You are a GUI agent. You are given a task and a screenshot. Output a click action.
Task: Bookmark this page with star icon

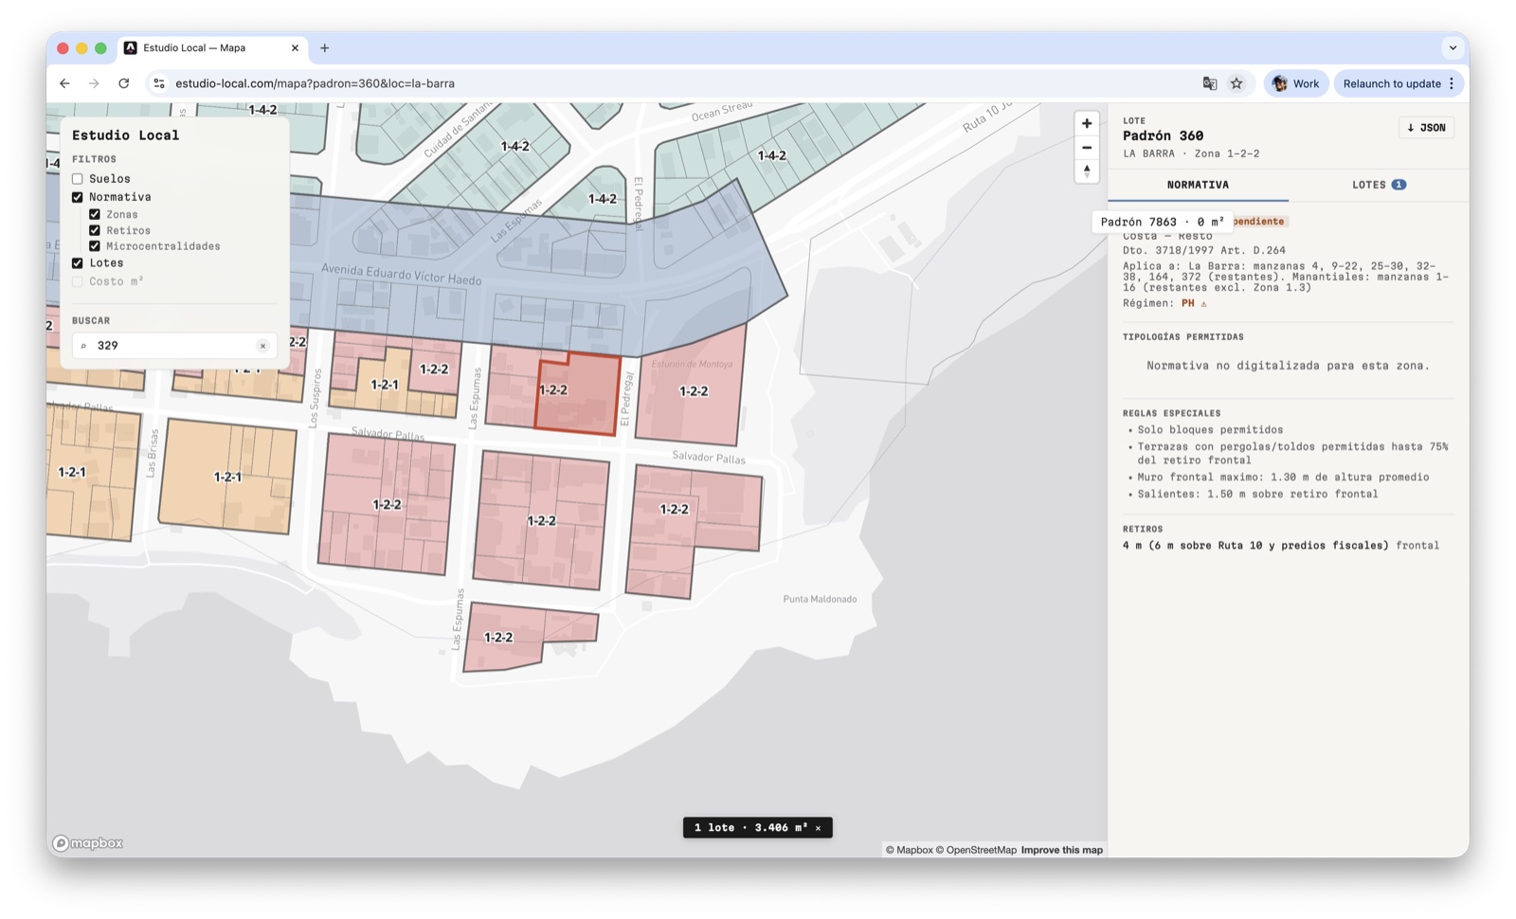coord(1236,83)
